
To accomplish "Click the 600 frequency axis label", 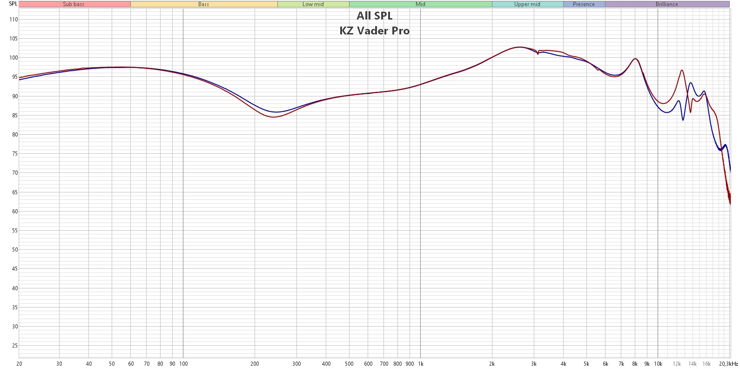I will tap(368, 364).
